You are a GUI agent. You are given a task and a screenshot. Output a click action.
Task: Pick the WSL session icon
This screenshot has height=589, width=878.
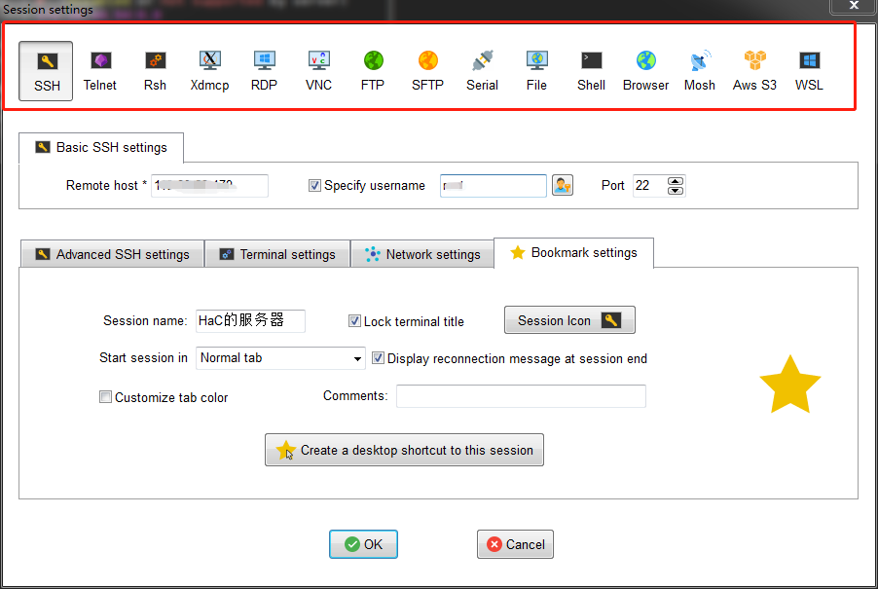point(809,71)
